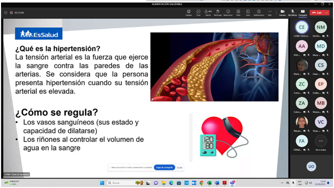The width and height of the screenshot is (334, 188).
Task: Turn on the Cámara
Action: [283, 13]
